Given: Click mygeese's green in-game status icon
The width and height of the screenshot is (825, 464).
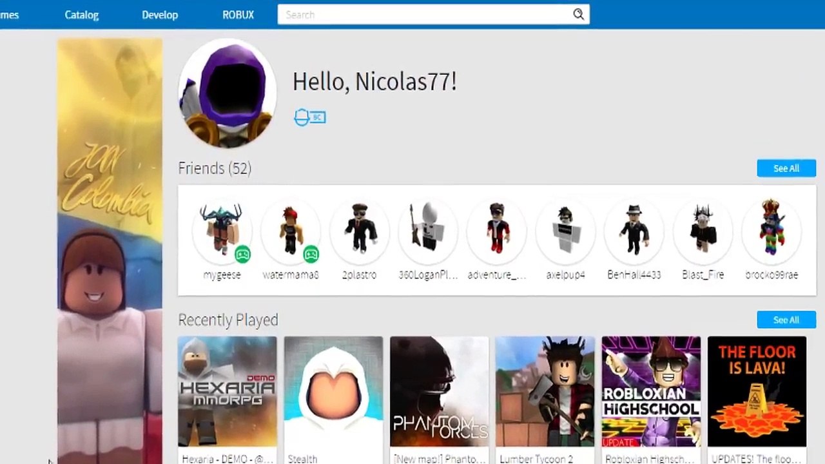Looking at the screenshot, I should (242, 255).
